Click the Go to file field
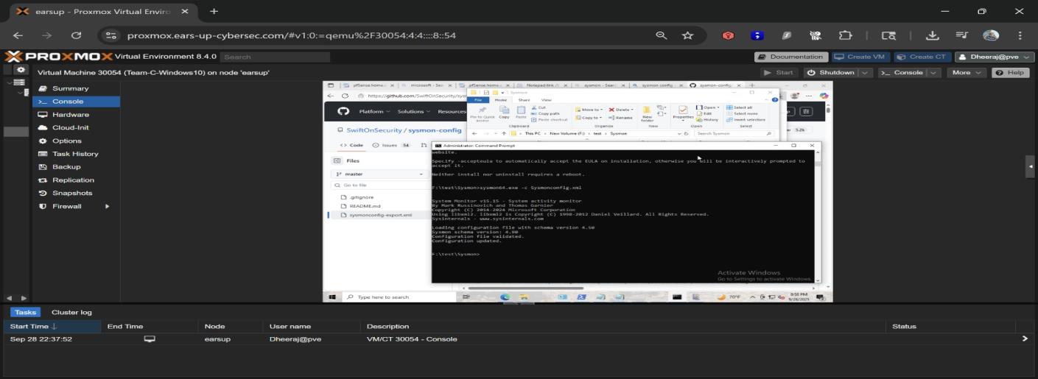The image size is (1038, 379). pyautogui.click(x=379, y=185)
